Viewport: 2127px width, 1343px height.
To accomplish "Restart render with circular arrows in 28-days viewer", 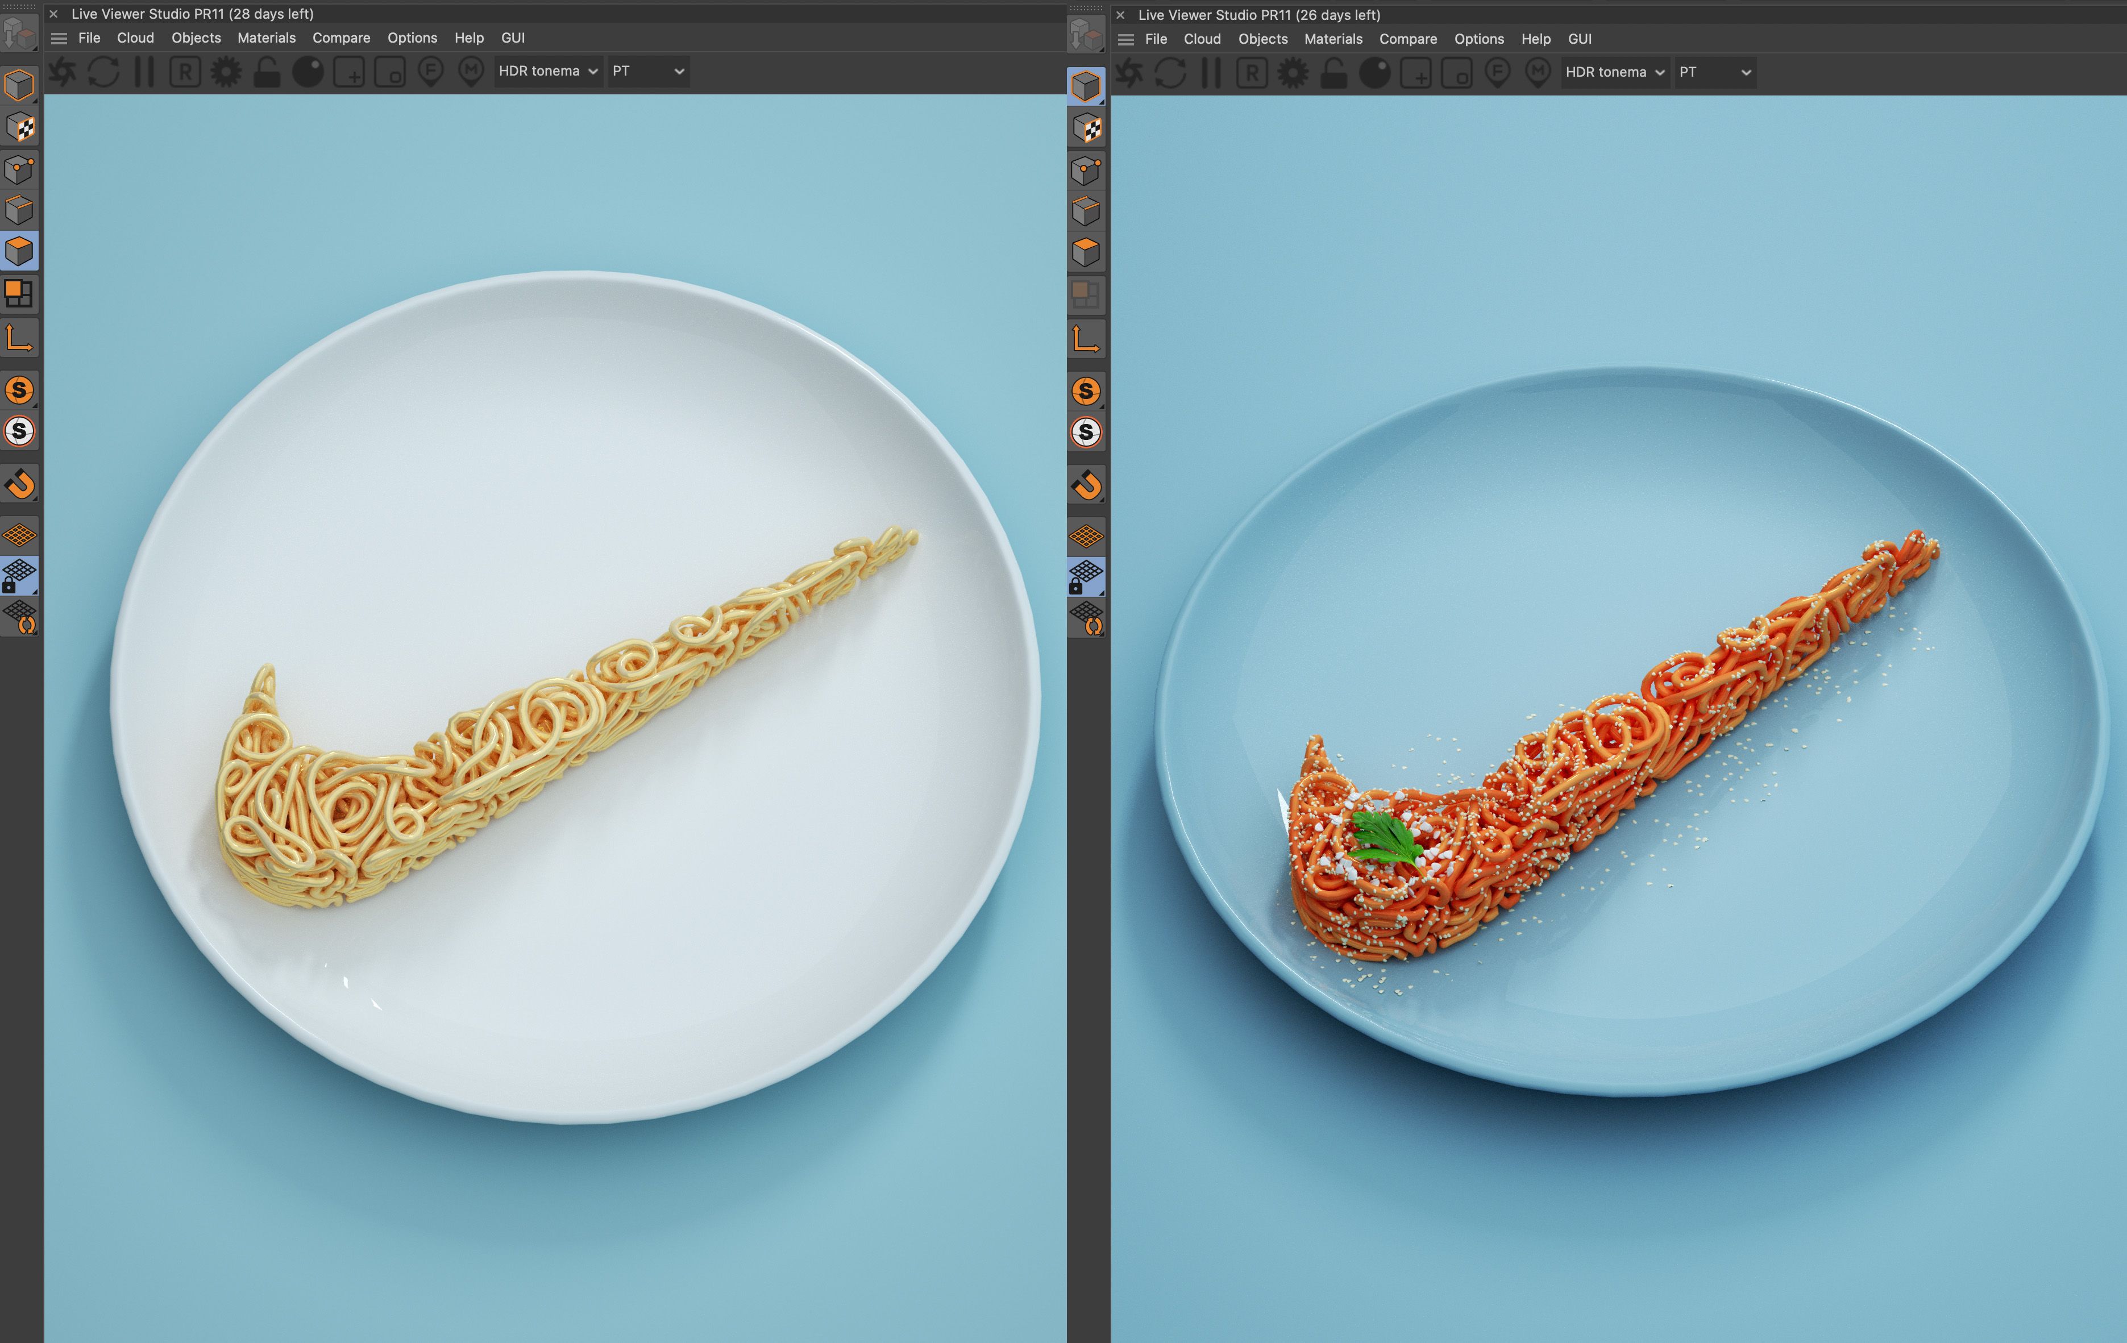I will [103, 72].
